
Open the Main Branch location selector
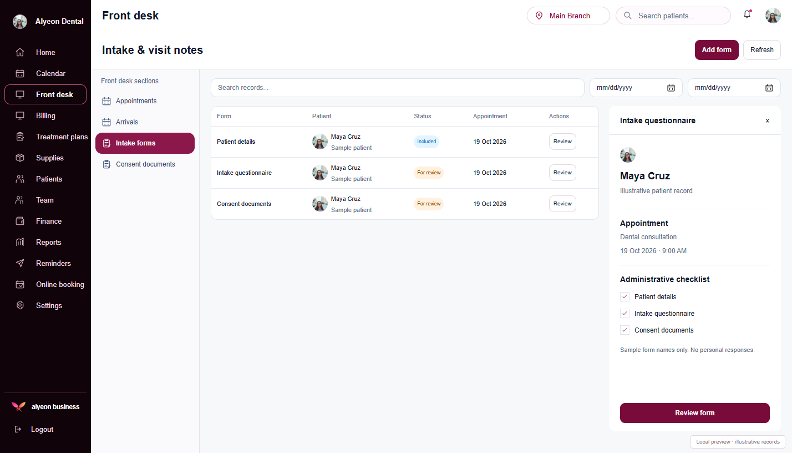[x=568, y=16]
